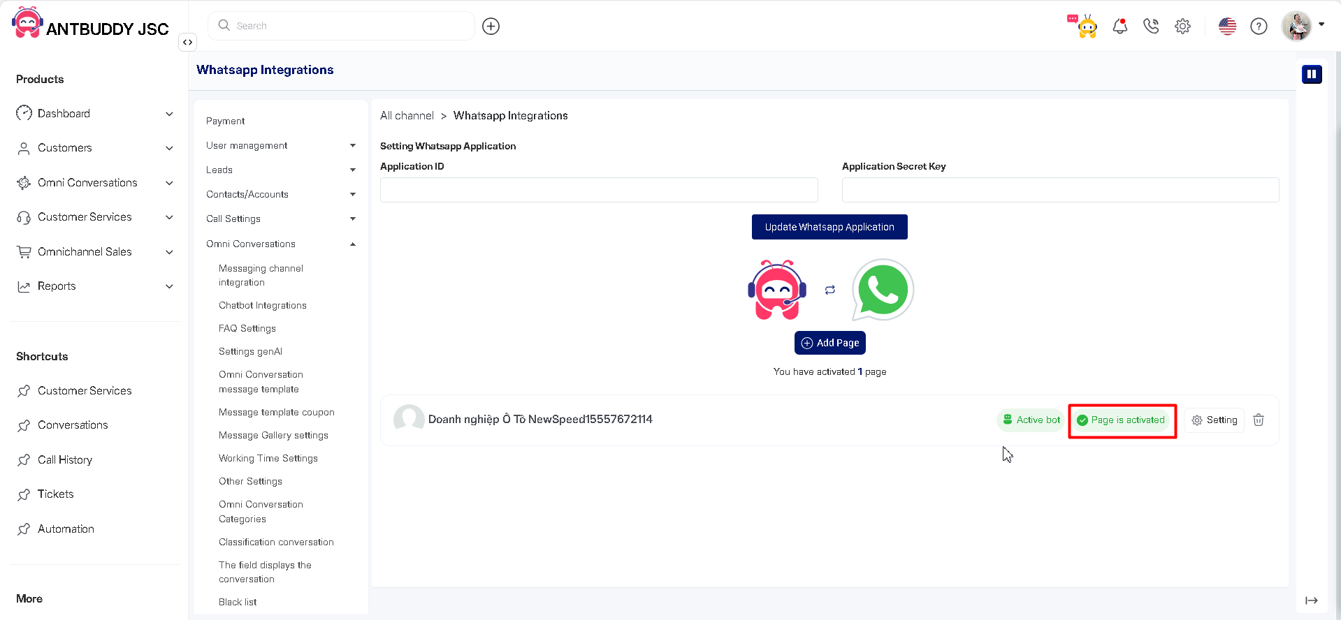This screenshot has width=1341, height=620.
Task: Click the AntBuddy mascot icon in center
Action: click(x=777, y=290)
